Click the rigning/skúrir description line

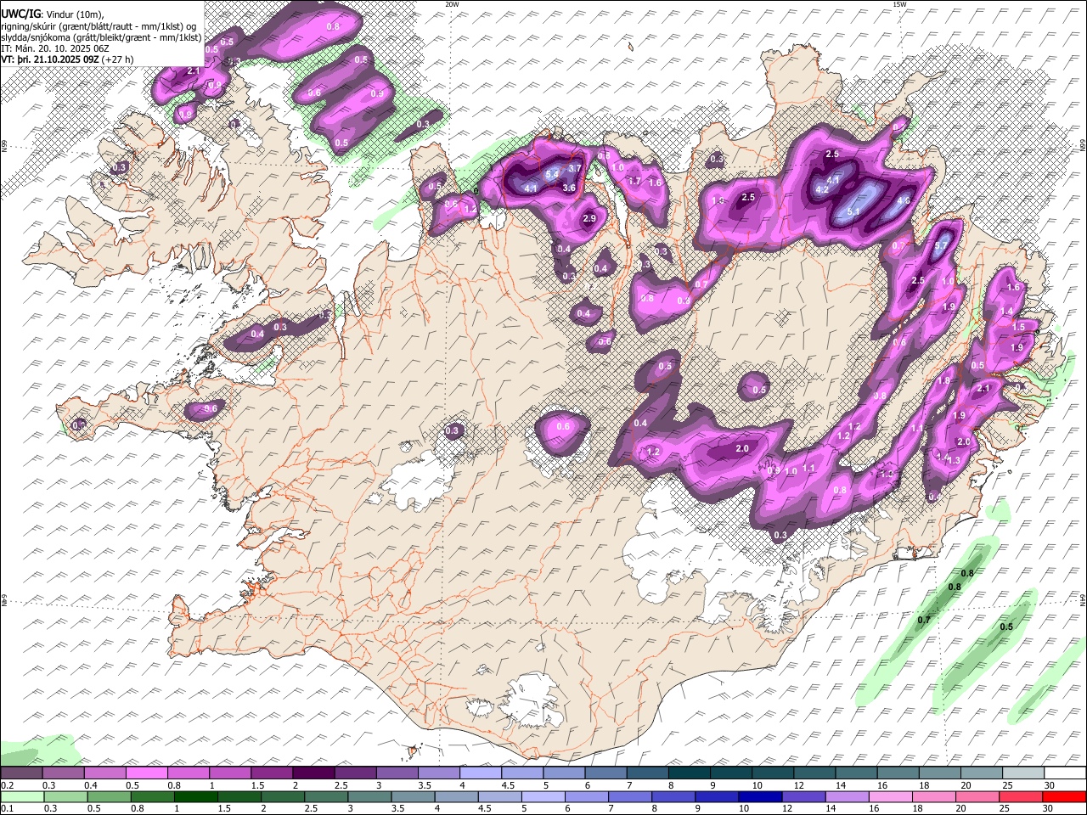coord(99,26)
